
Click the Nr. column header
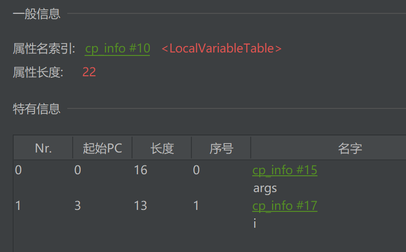point(44,149)
